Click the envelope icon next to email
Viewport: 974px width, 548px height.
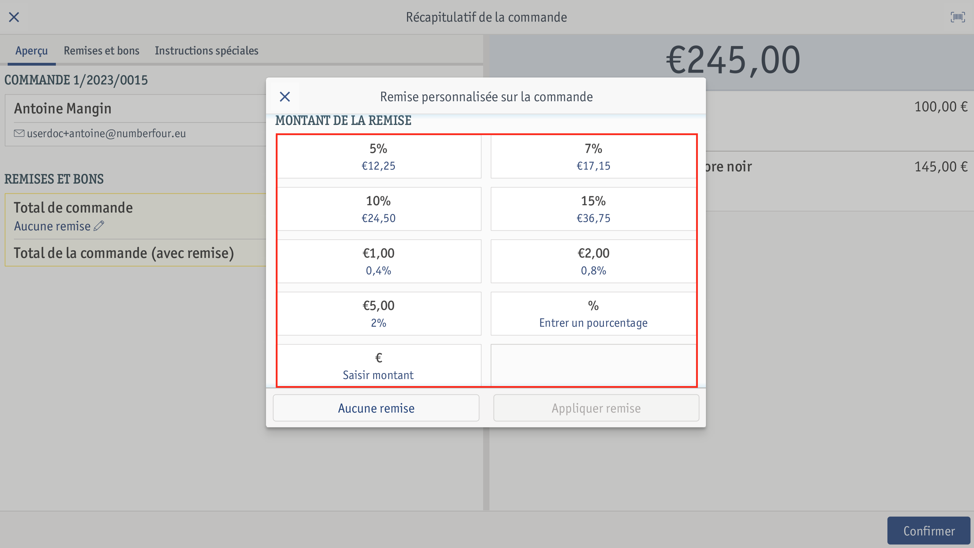[19, 133]
